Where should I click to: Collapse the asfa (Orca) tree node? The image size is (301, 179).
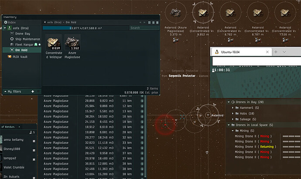[x=5, y=28]
